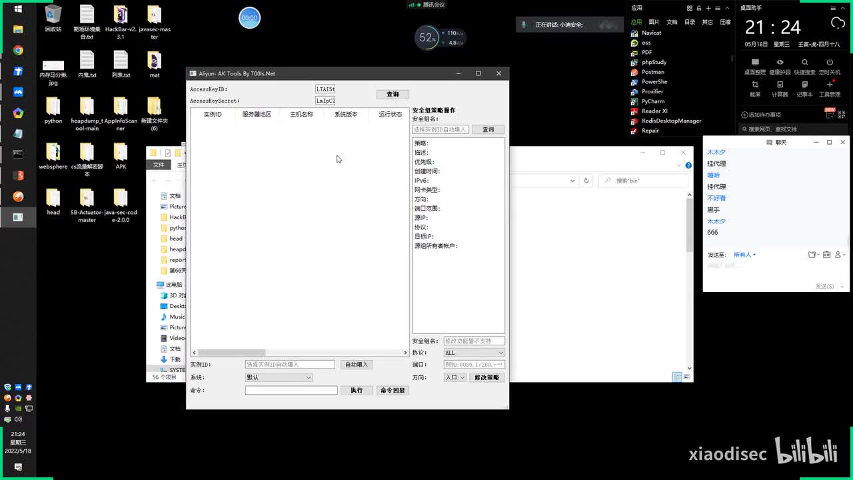
Task: Switch to the 目录 tab in app panel
Action: pos(690,22)
